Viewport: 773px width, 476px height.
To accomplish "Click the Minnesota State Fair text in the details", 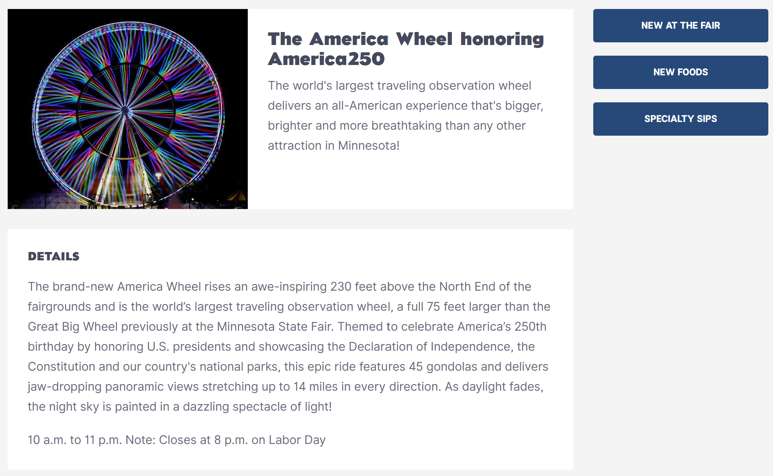I will [x=275, y=327].
